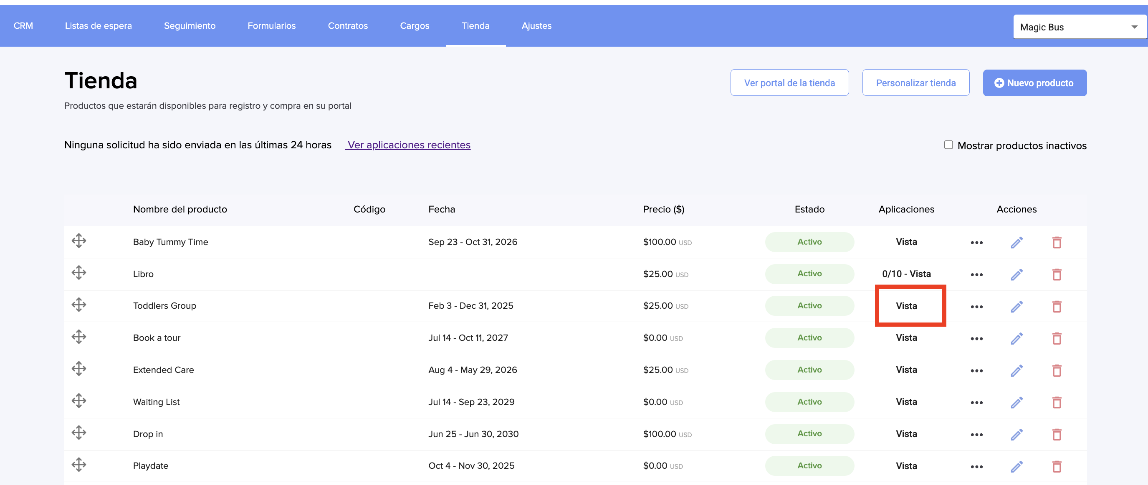Image resolution: width=1148 pixels, height=485 pixels.
Task: Enable Mostrar productos inactivos checkbox
Action: pos(948,145)
